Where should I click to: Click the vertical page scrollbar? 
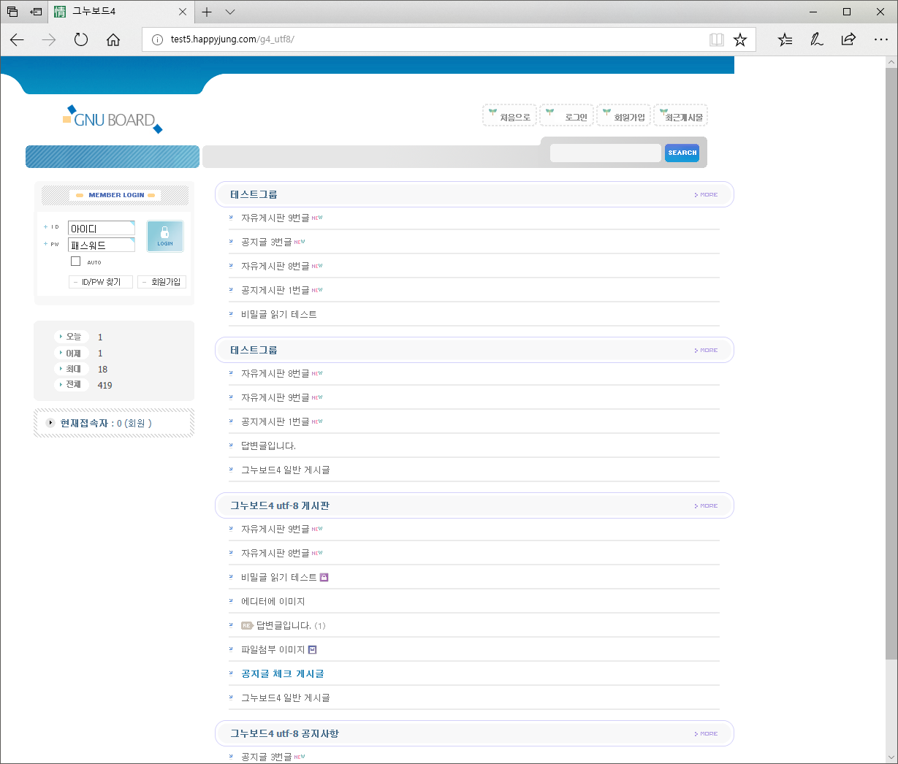(x=891, y=365)
